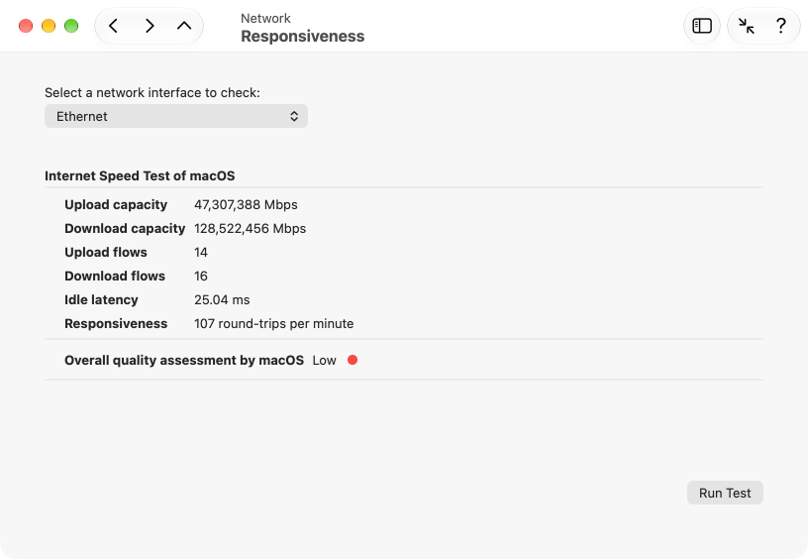Click the 'Responsiveness' window title
The width and height of the screenshot is (808, 559).
tap(302, 37)
